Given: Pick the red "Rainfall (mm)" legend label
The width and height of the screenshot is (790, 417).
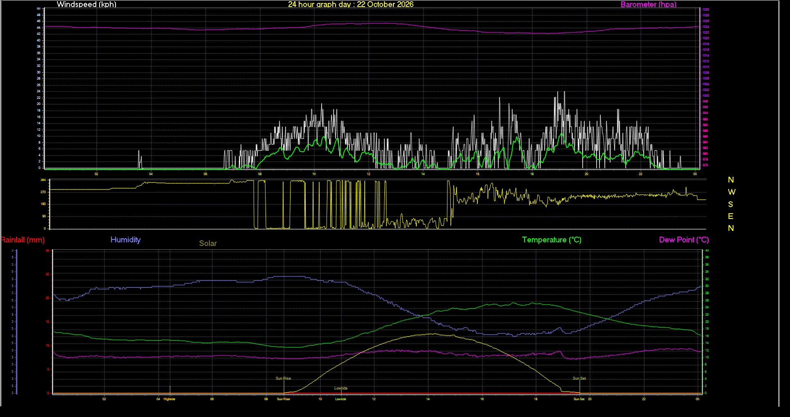Looking at the screenshot, I should click(x=23, y=240).
